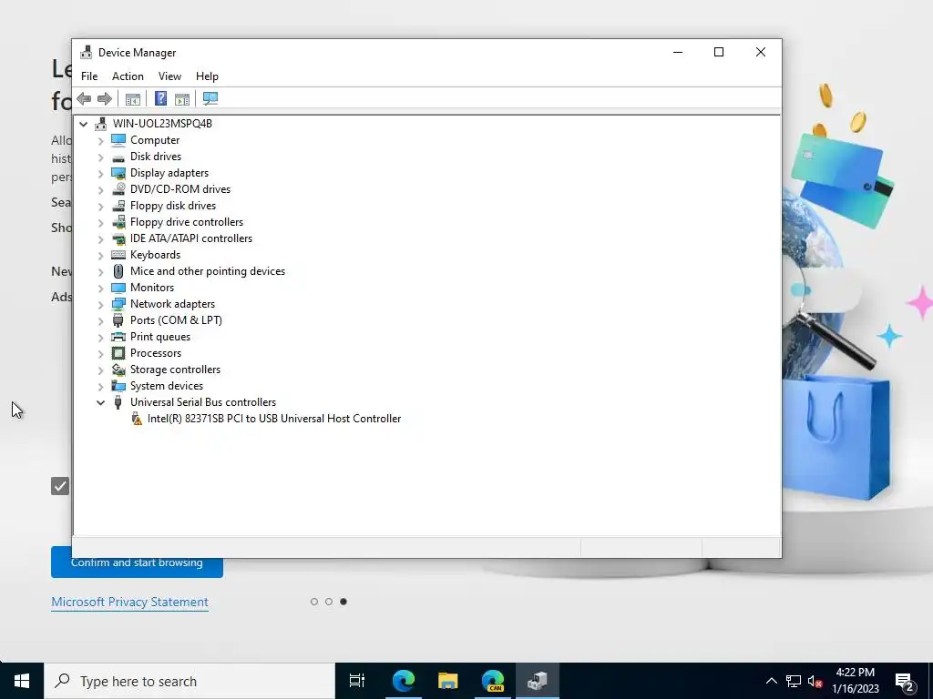This screenshot has height=699, width=933.
Task: Click the Display adapters category icon
Action: 118,173
